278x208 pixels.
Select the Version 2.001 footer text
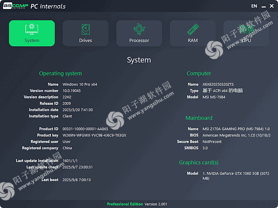pyautogui.click(x=156, y=204)
